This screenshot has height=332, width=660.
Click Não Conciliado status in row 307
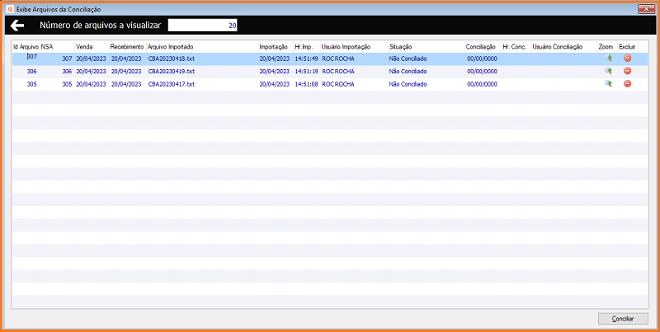tap(408, 58)
